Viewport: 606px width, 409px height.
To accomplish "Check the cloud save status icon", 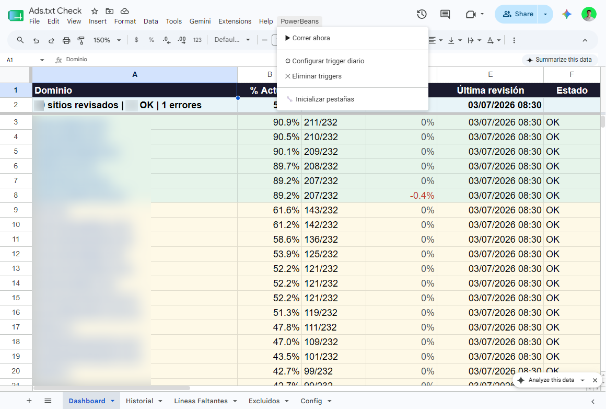I will [x=124, y=11].
